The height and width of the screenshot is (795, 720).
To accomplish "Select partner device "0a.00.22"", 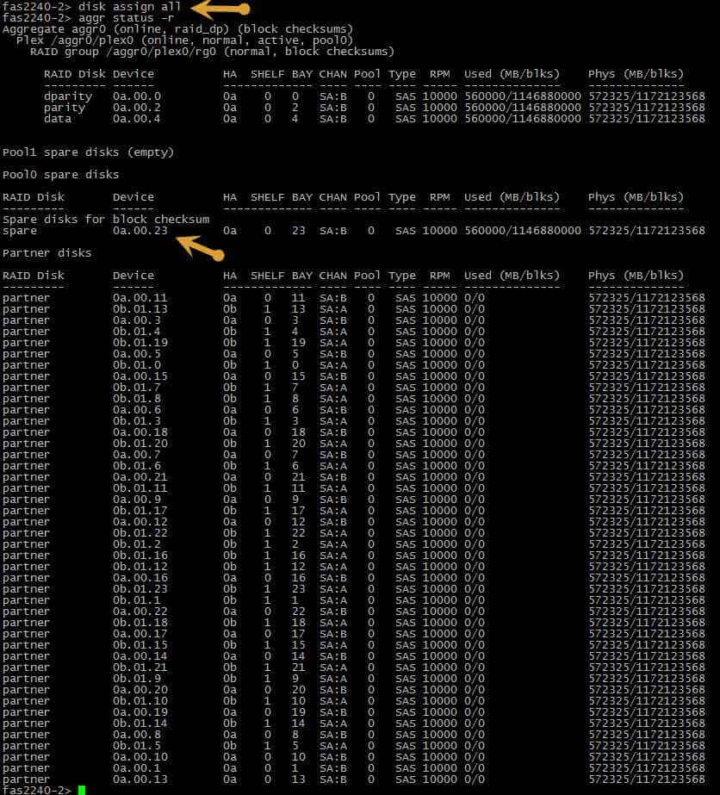I will (x=140, y=611).
